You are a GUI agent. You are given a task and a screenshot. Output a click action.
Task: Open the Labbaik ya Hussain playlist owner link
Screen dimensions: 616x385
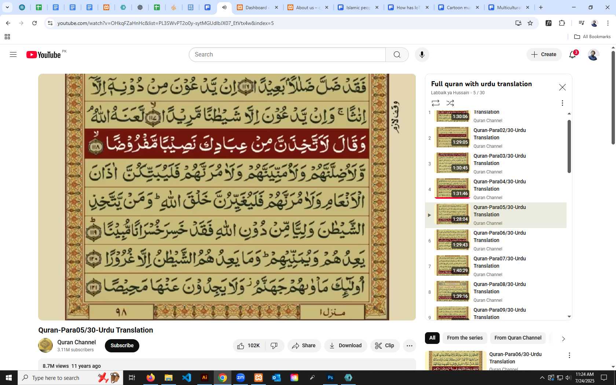tap(450, 93)
